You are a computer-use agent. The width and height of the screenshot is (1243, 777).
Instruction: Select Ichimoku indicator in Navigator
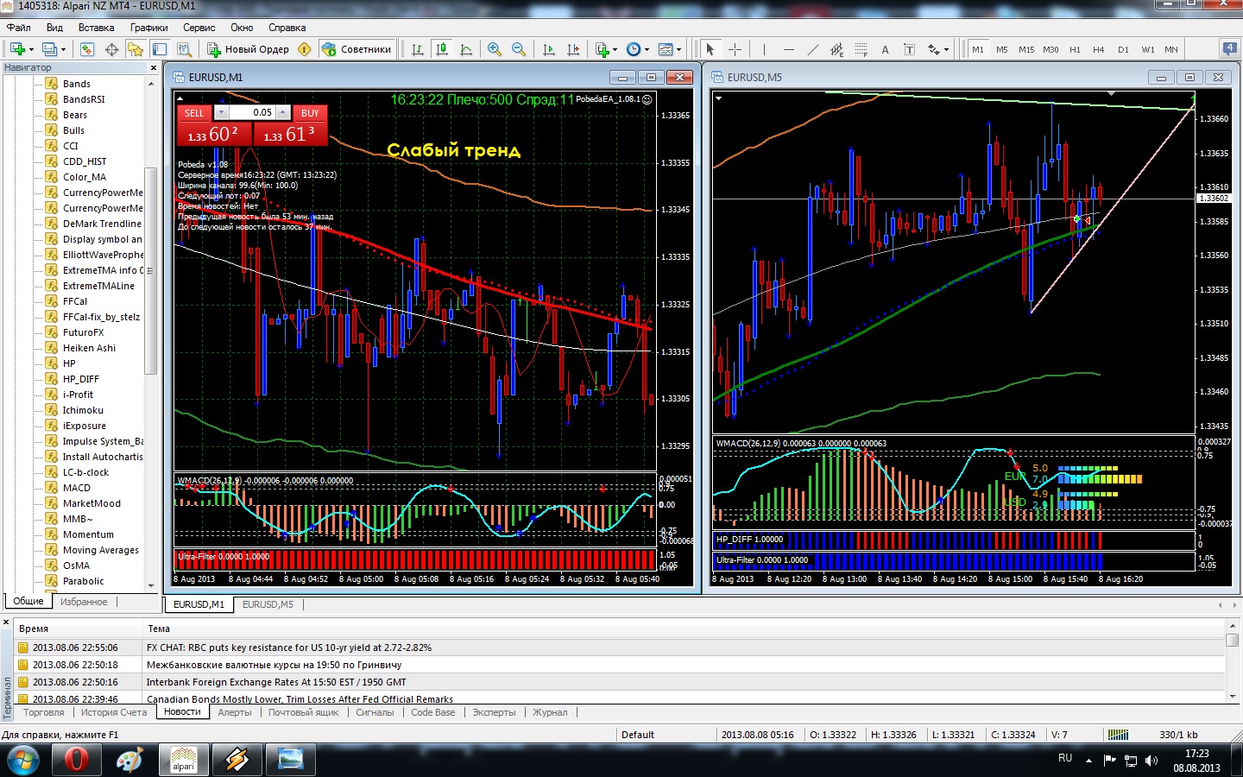click(83, 410)
